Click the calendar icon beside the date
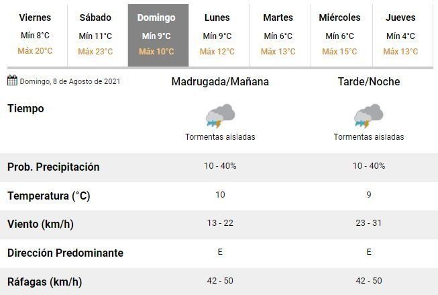Screen dimensions: 438x295 pyautogui.click(x=11, y=81)
